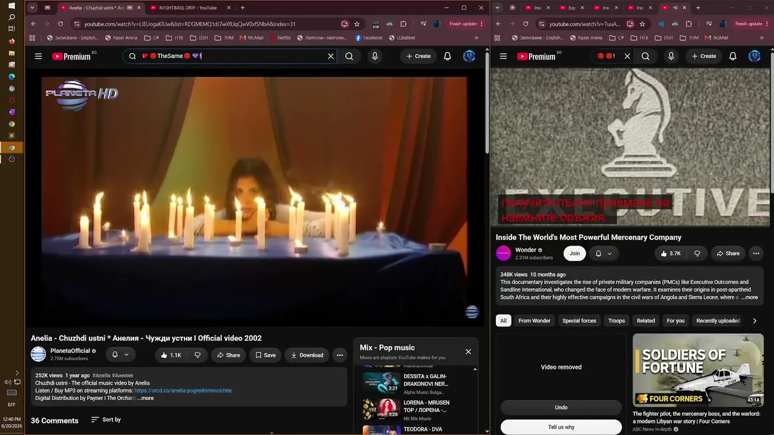Screen dimensions: 774x435
Task: Open Soldiers of Fortune Four Corners thumbnail
Action: (x=698, y=370)
